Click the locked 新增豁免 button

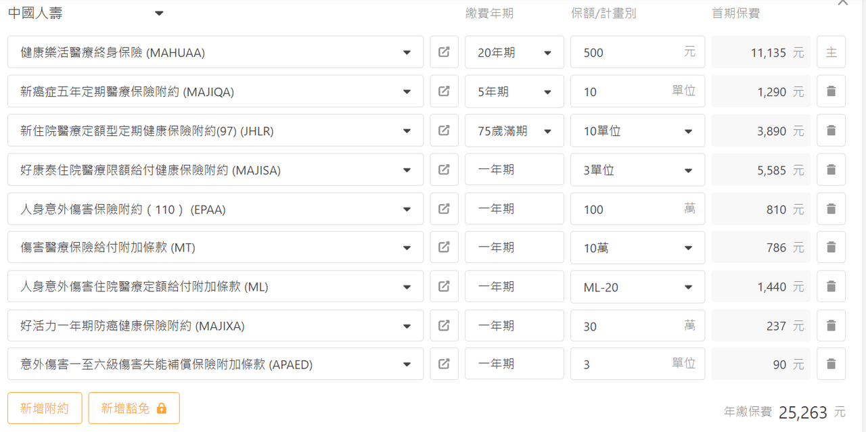[134, 408]
